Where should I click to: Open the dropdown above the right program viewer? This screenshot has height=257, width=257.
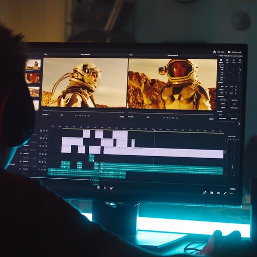[132, 55]
